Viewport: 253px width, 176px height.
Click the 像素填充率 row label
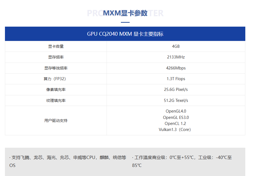click(55, 90)
